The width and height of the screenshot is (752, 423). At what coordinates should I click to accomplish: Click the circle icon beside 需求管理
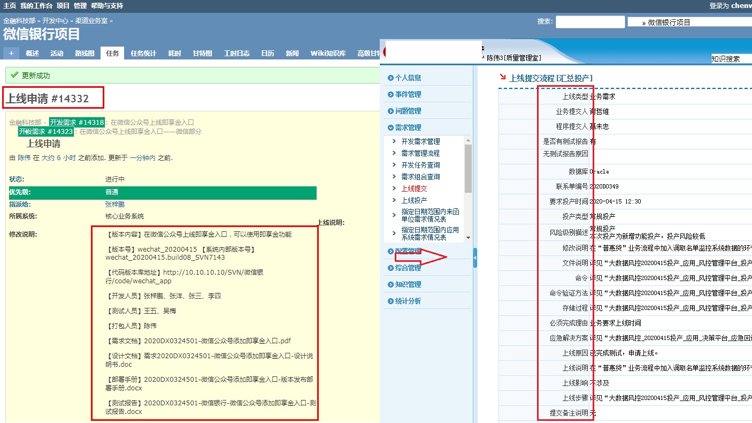[x=391, y=127]
